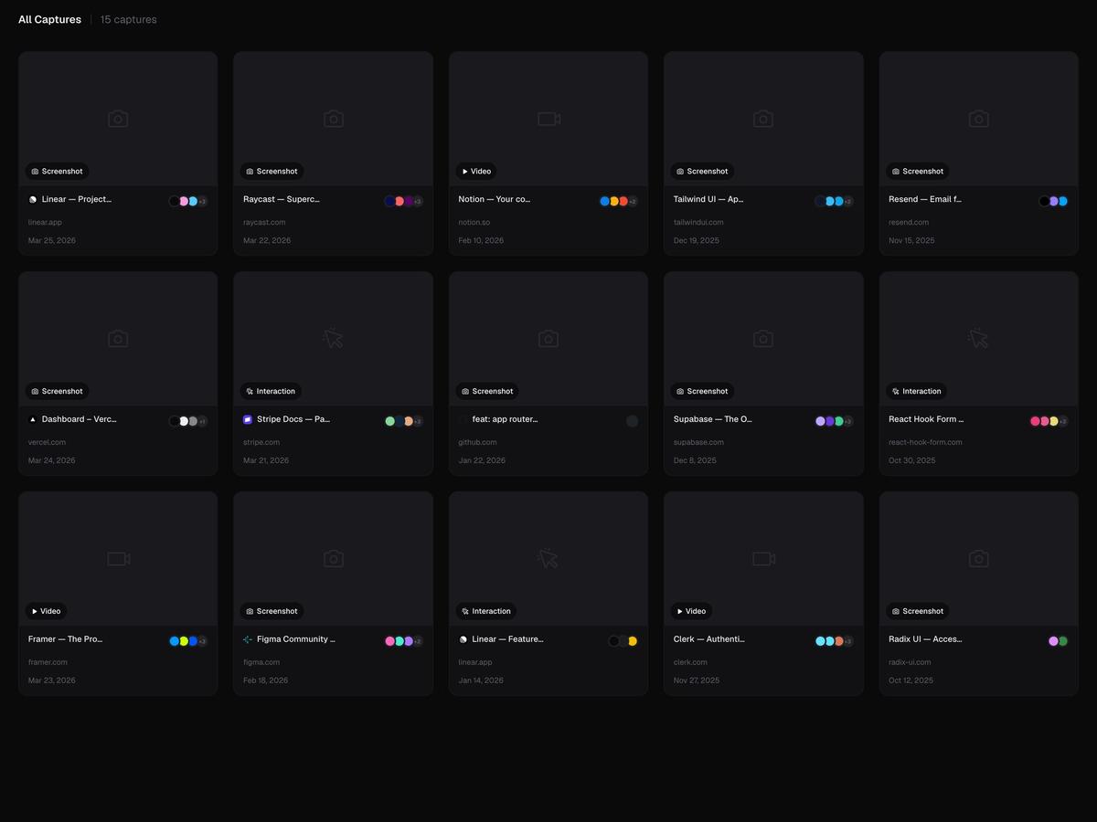1097x822 pixels.
Task: Click the tailwindui.com domain text
Action: (698, 222)
